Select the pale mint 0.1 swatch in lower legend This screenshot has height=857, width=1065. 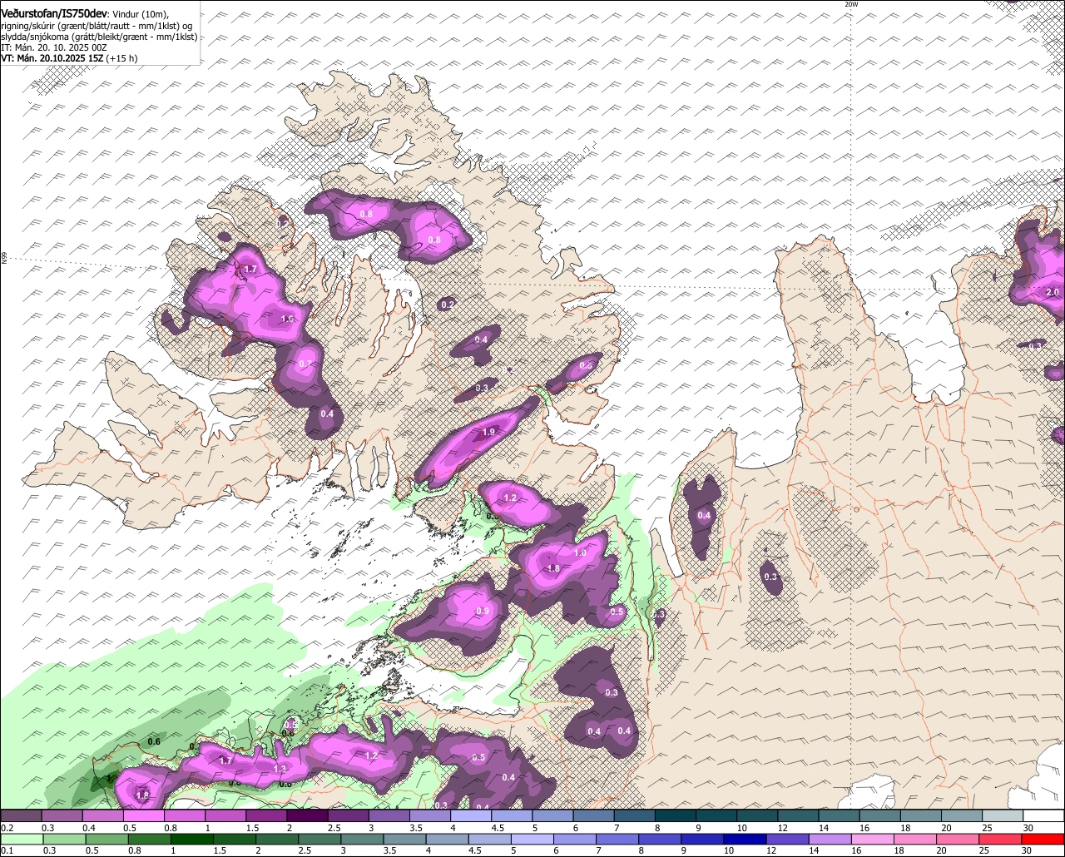(21, 840)
